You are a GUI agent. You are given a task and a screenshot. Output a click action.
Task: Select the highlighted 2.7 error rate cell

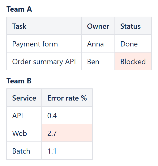(x=67, y=133)
